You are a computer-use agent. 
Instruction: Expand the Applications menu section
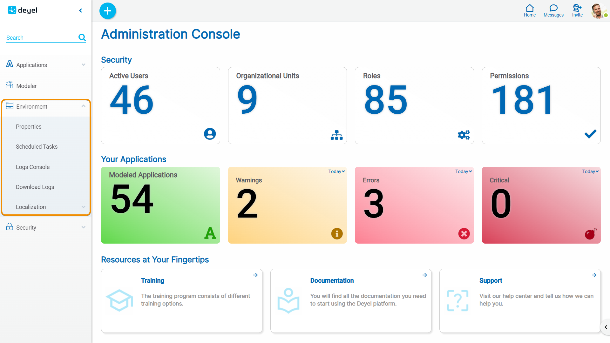(x=83, y=65)
